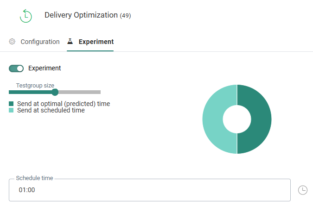Click the Experiment toggle label text

point(45,69)
